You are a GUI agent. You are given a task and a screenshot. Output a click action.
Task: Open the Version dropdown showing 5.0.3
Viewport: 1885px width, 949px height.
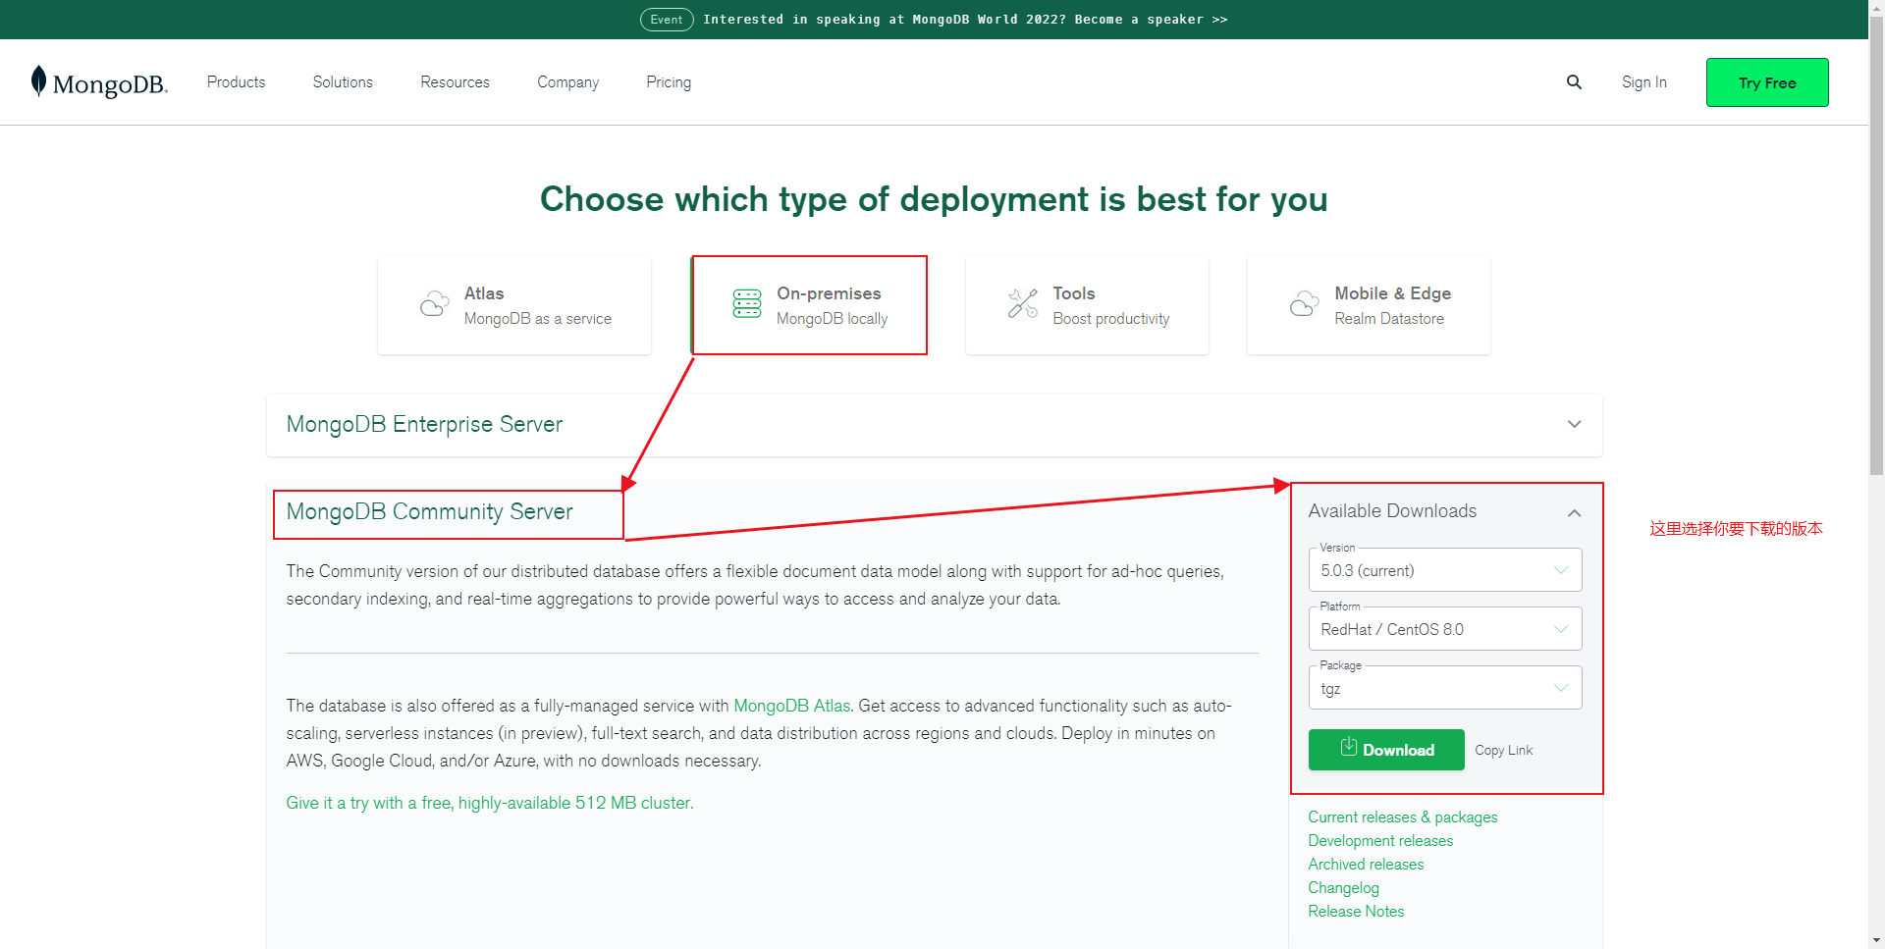pos(1444,570)
